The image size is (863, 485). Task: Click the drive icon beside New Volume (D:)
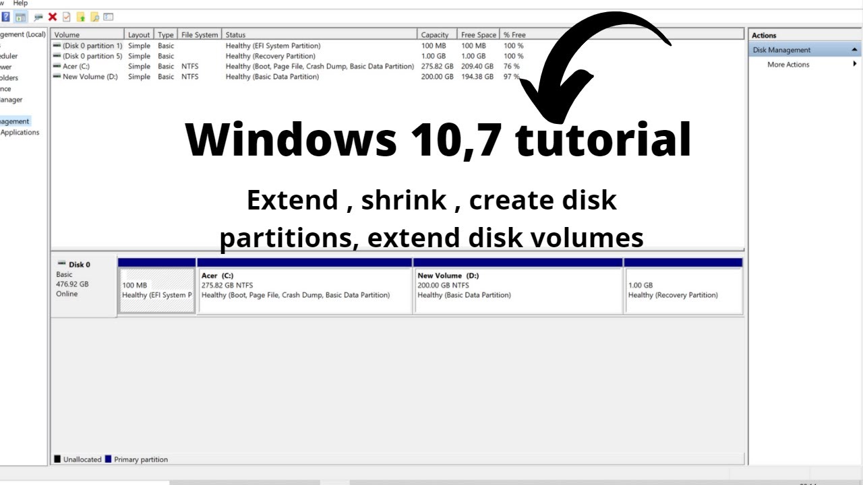coord(57,77)
